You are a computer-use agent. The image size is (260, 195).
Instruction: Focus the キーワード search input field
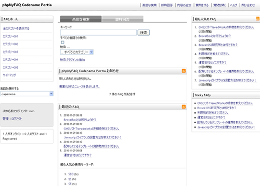pyautogui.click(x=98, y=32)
